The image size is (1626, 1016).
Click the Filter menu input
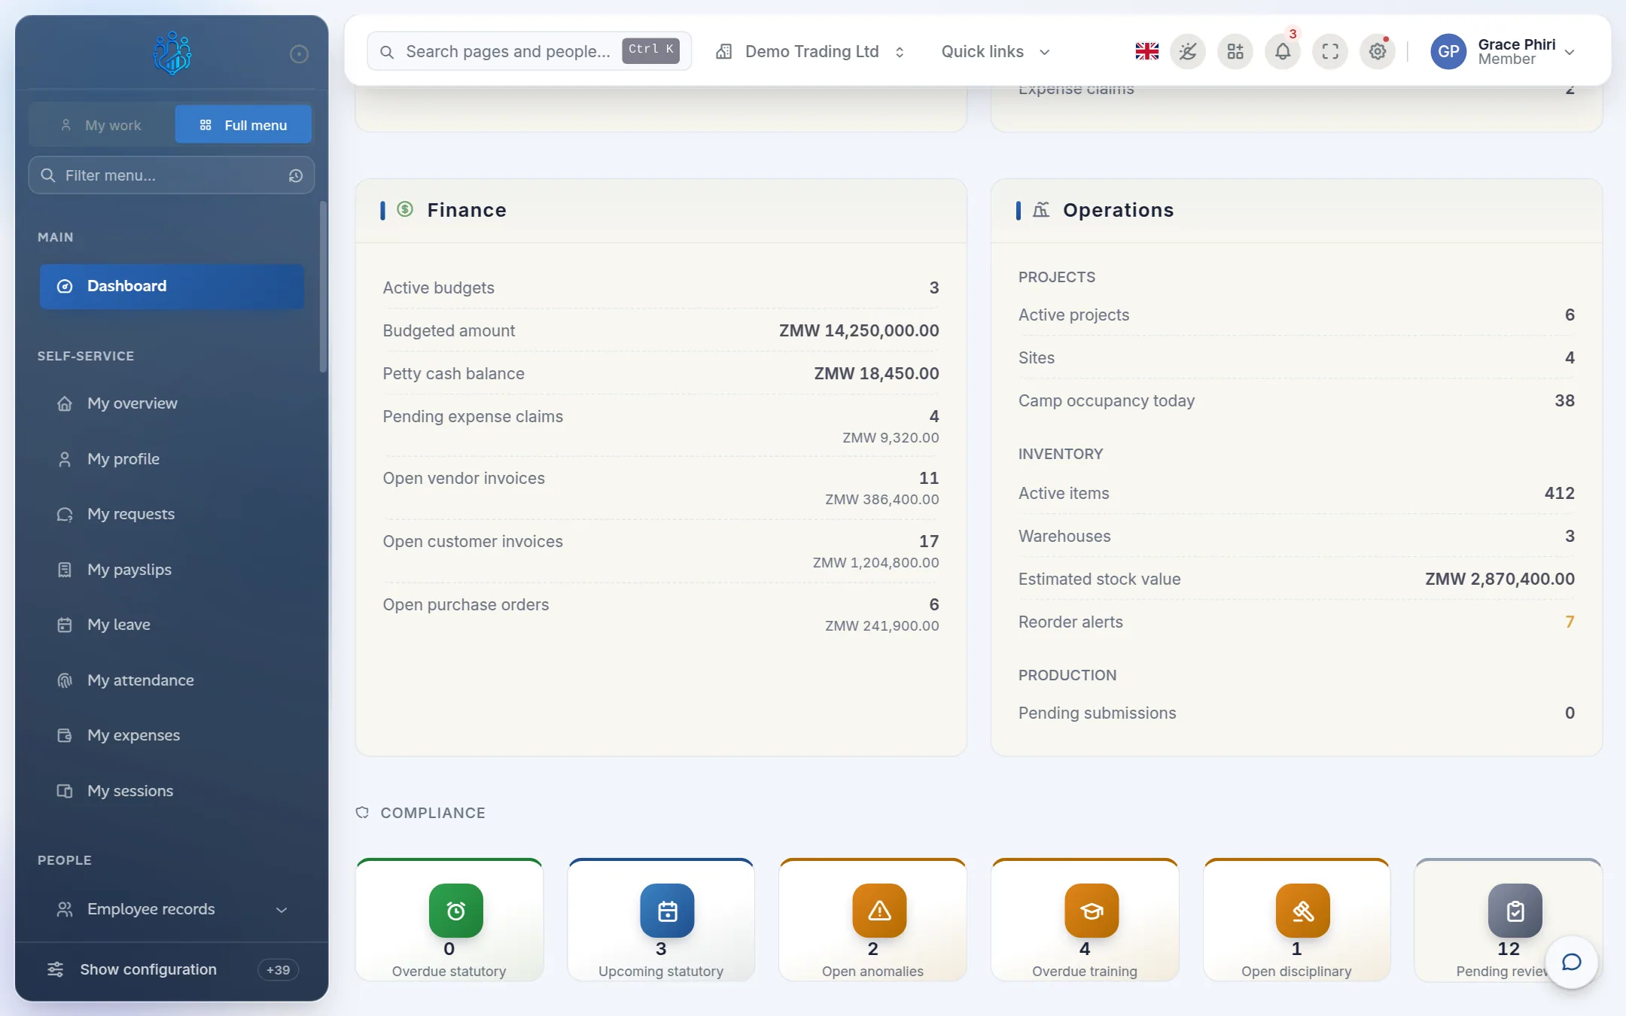(172, 175)
